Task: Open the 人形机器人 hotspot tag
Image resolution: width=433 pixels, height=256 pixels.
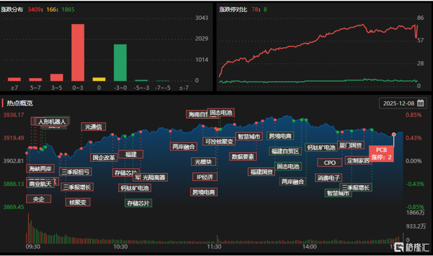Action: [52, 122]
